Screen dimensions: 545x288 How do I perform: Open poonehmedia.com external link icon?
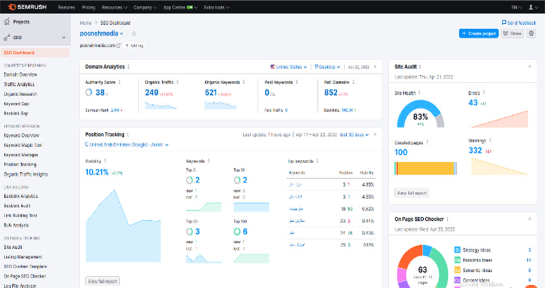pos(119,45)
